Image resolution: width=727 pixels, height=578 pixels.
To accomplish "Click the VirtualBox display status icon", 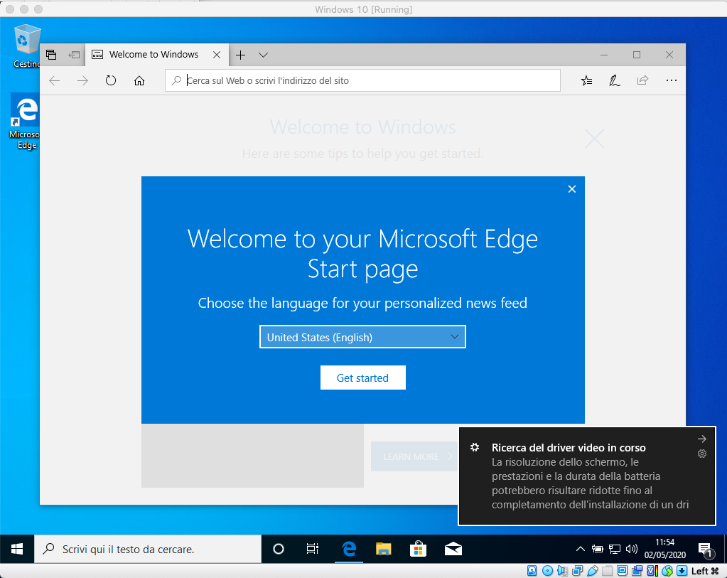I will (x=623, y=571).
